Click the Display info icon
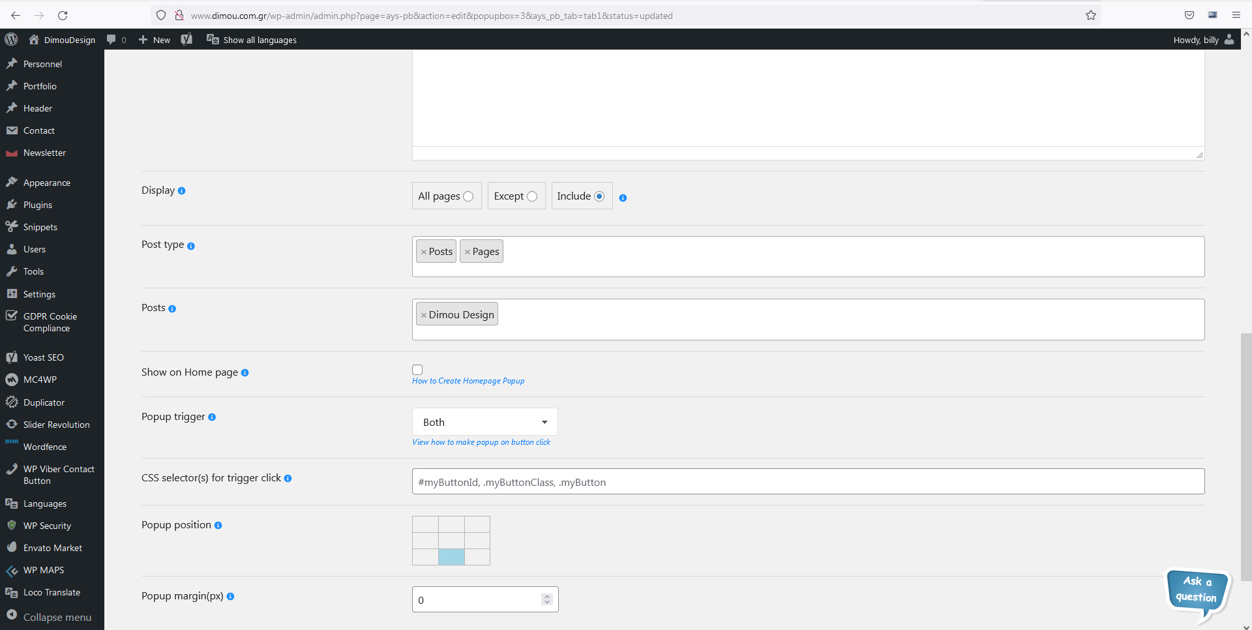 point(181,191)
